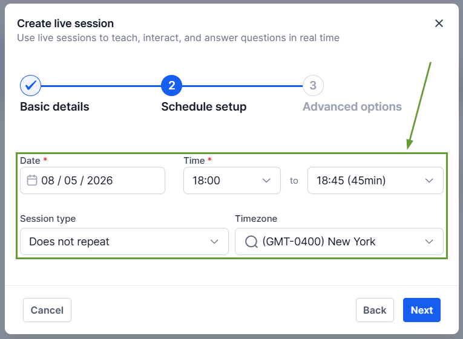
Task: Click the step 2 circle indicator
Action: click(x=171, y=86)
